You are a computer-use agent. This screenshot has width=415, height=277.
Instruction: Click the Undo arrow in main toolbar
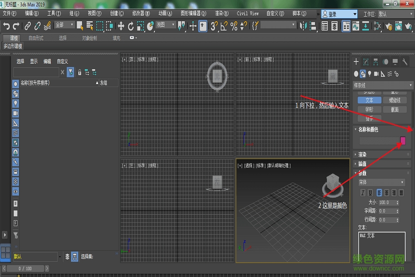pos(6,26)
